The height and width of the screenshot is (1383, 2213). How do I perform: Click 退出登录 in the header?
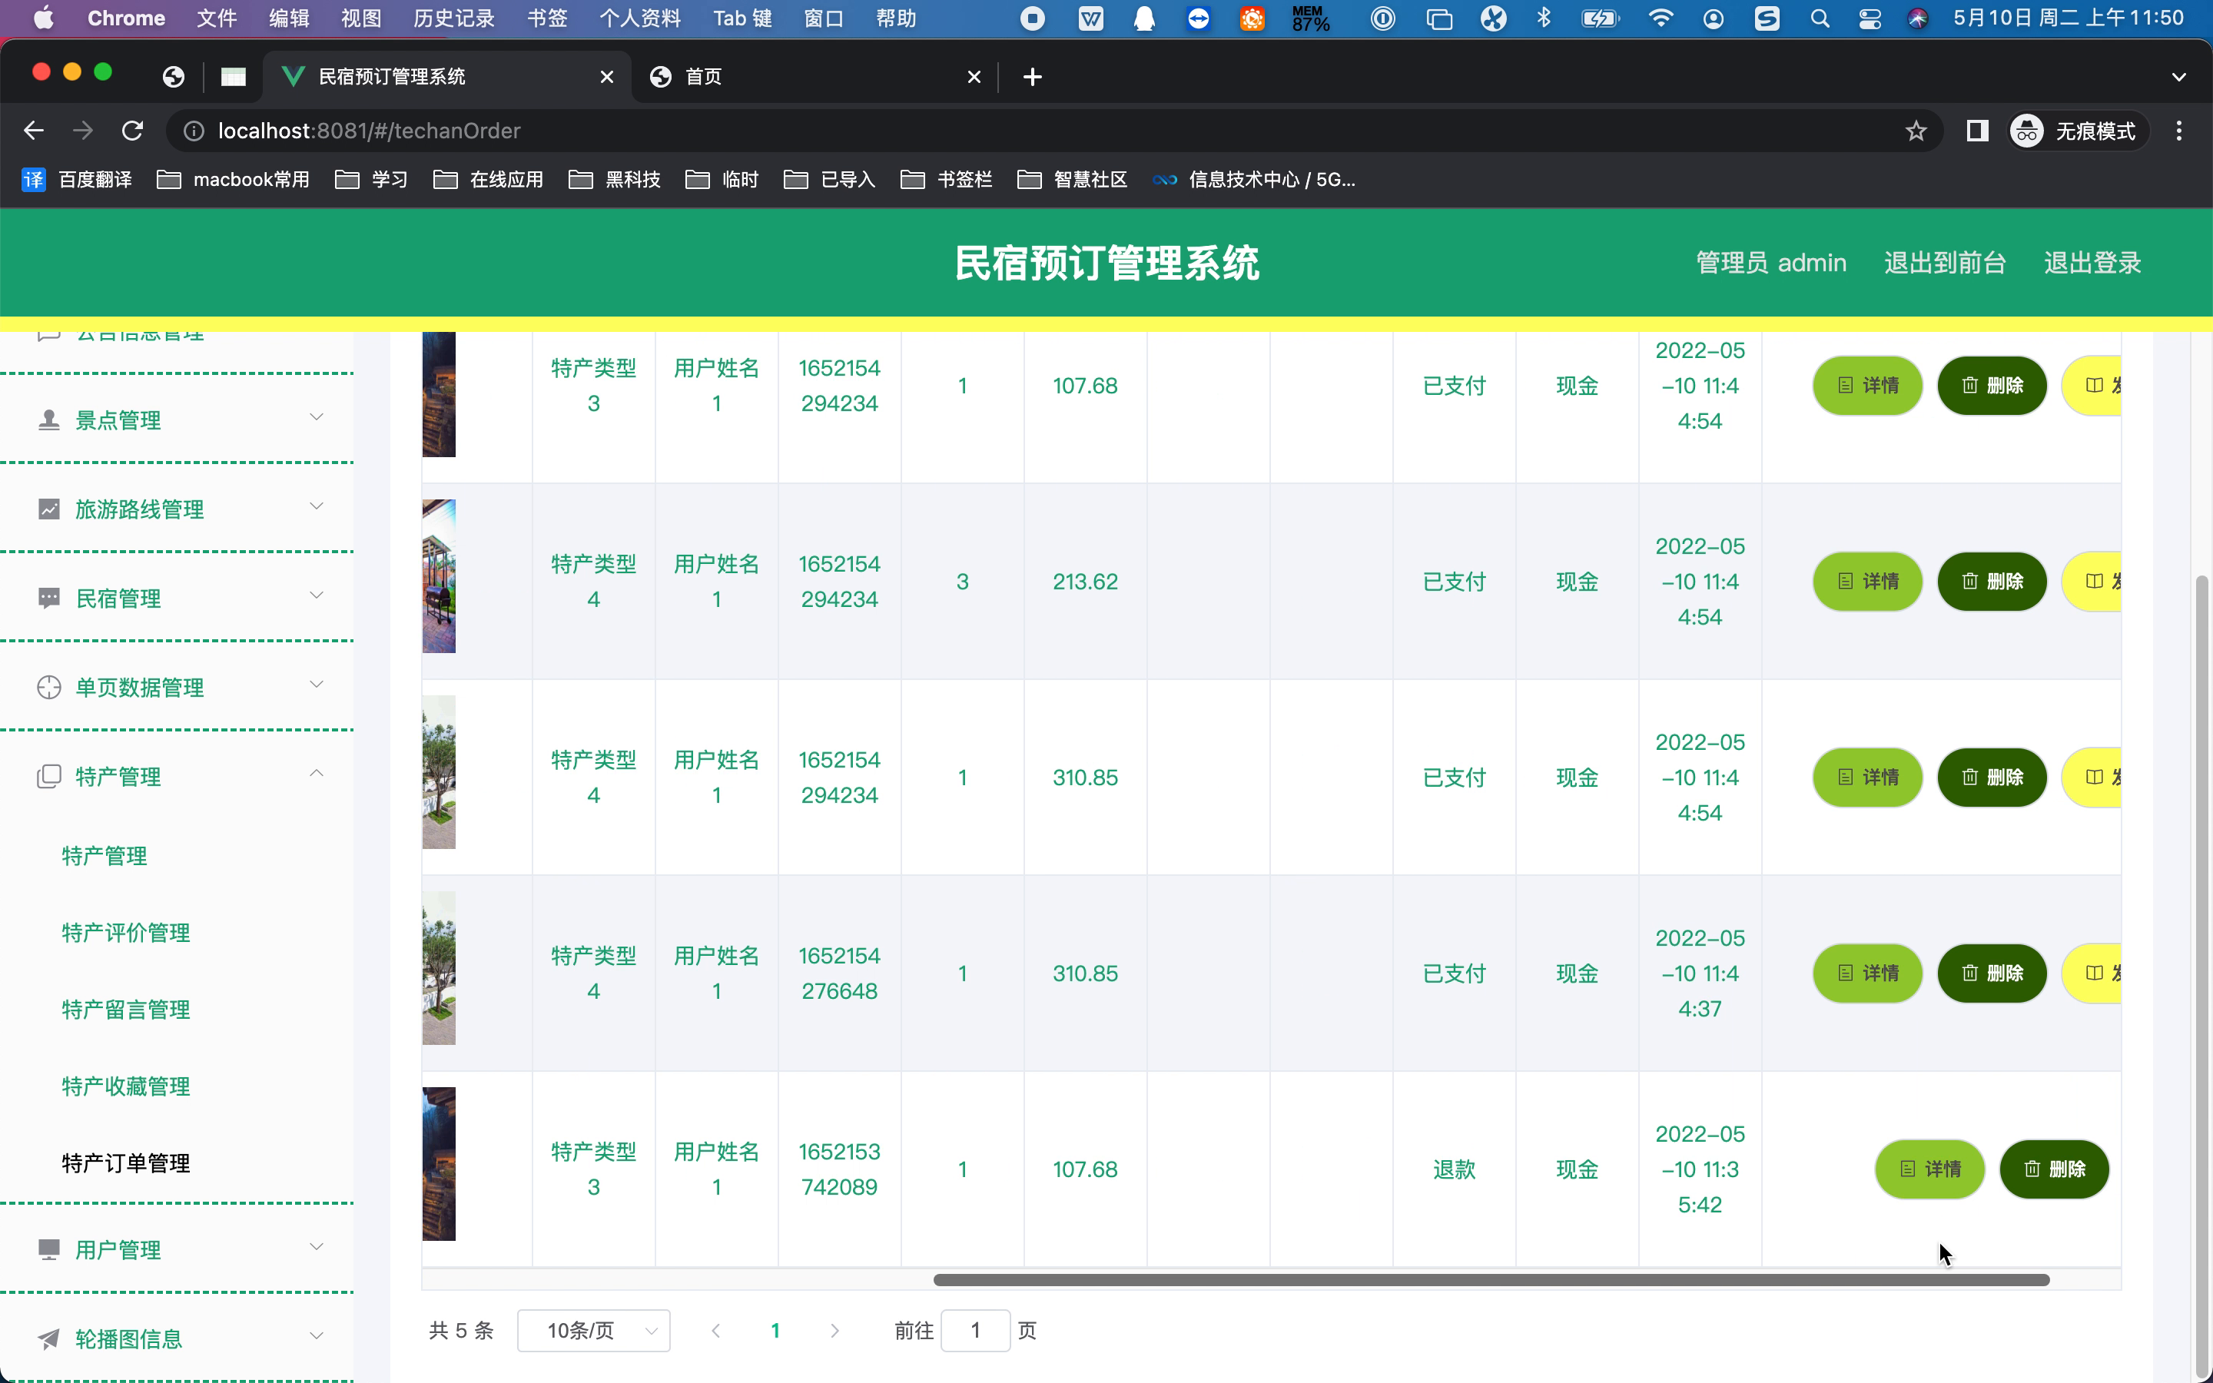point(2092,264)
